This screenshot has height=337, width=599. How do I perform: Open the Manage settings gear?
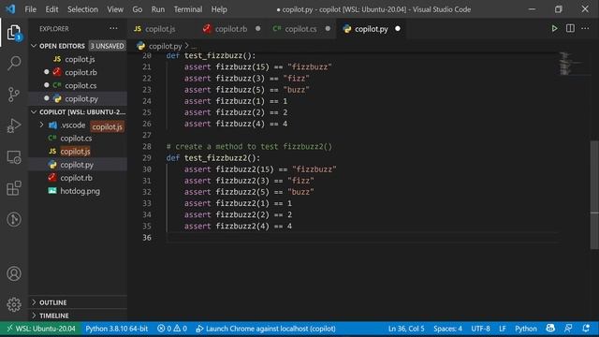14,304
